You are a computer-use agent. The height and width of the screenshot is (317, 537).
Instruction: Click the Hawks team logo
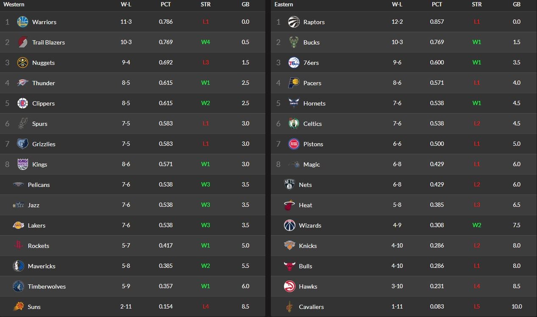click(289, 286)
